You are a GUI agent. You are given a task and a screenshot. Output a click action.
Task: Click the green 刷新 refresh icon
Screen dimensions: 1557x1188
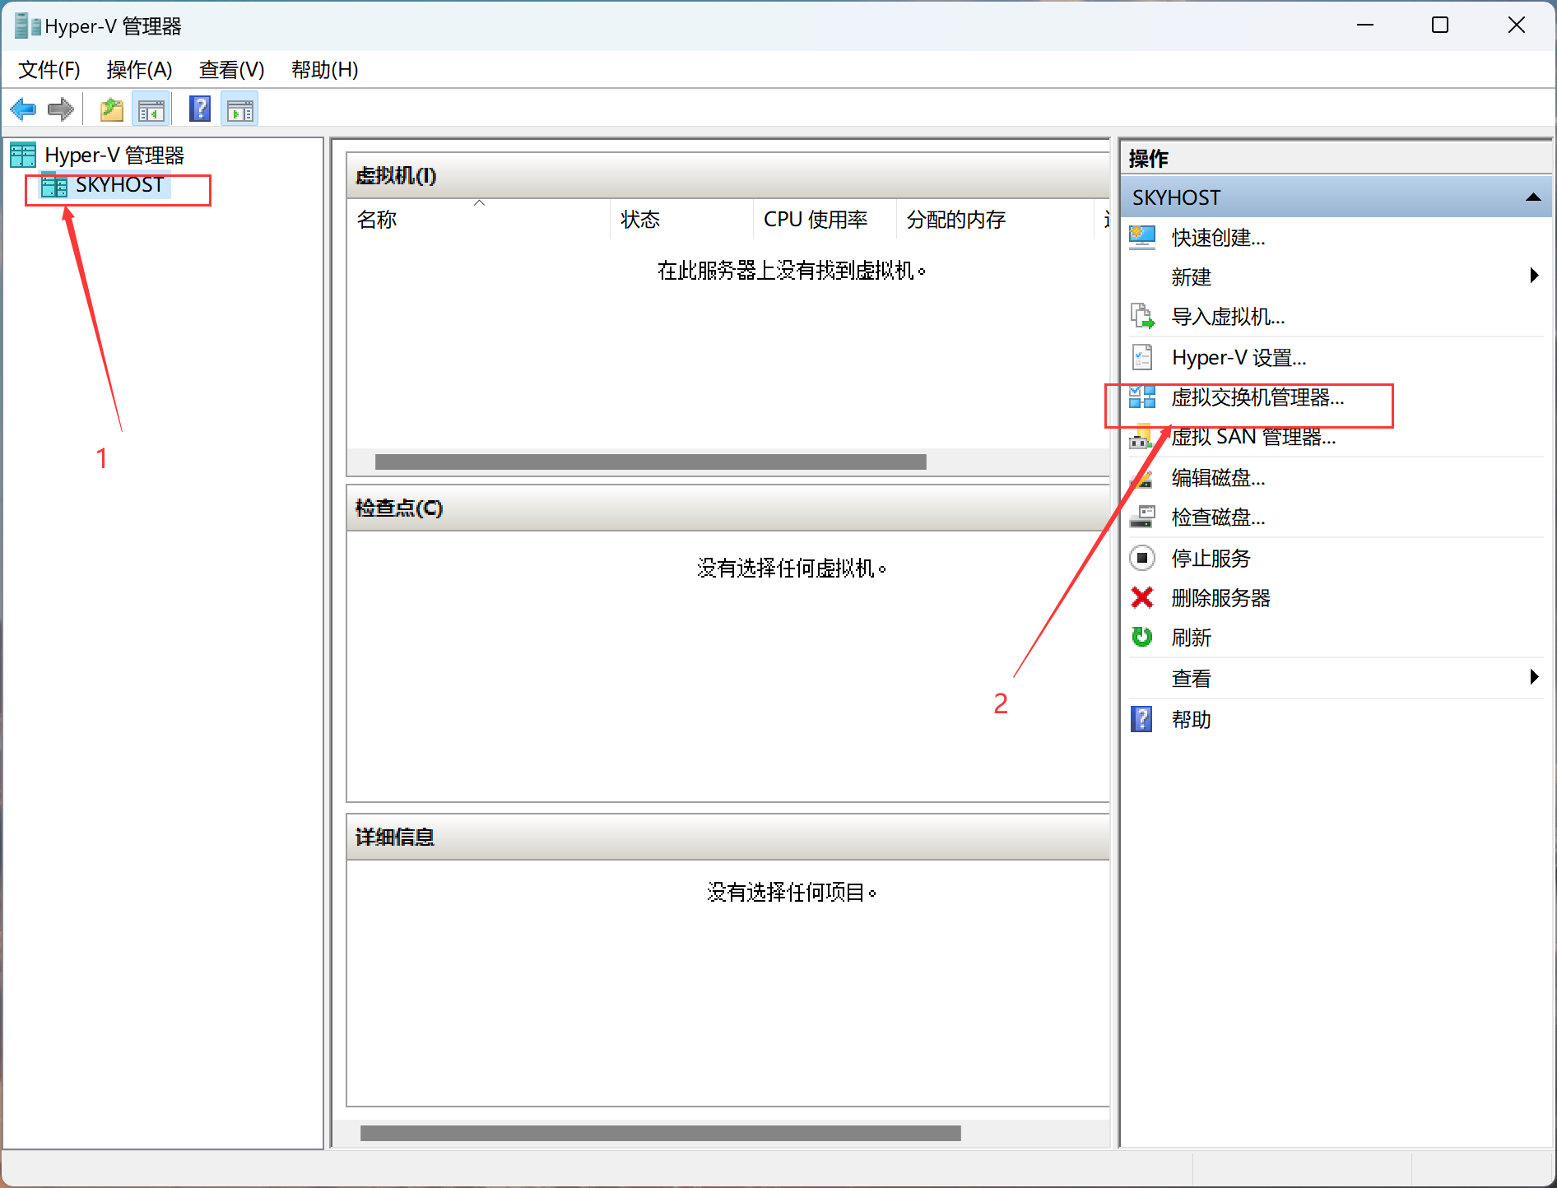point(1142,637)
